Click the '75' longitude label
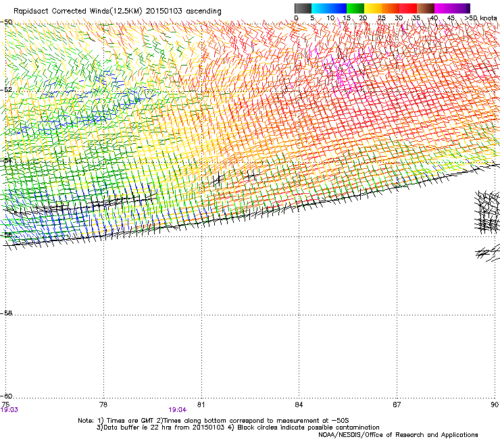Viewport: 500px width, 439px height. coord(5,405)
